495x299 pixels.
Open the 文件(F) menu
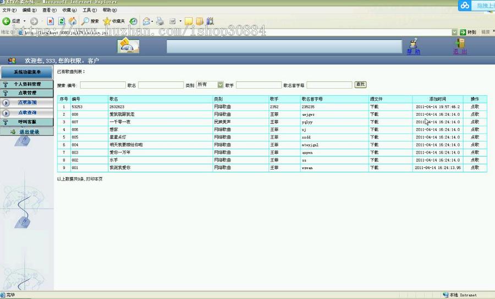click(x=9, y=10)
